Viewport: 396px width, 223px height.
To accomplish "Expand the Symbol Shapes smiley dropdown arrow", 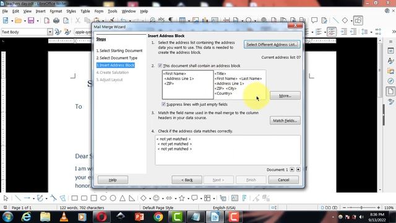I will 163,198.
